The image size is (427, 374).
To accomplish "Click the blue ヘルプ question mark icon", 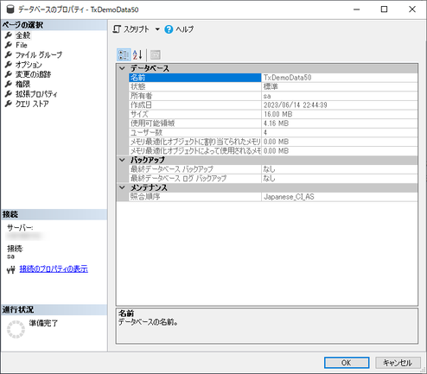I will pos(169,29).
